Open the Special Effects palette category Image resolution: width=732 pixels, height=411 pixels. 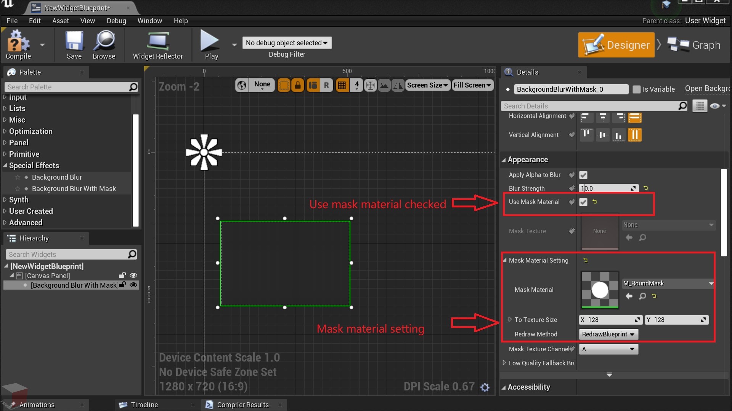coord(33,166)
